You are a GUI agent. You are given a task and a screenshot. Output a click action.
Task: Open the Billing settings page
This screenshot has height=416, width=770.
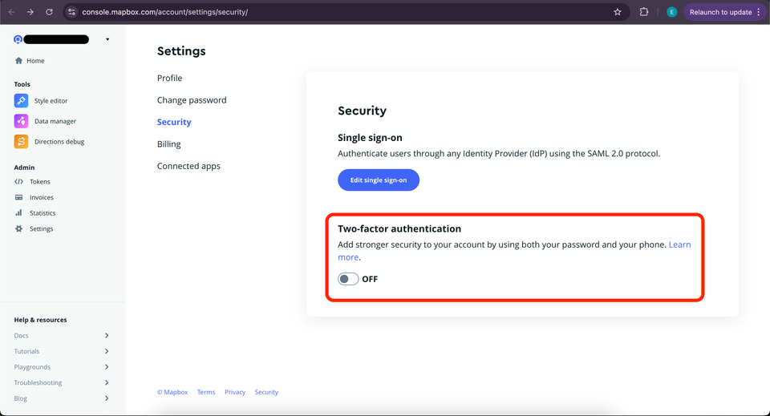[x=169, y=144]
